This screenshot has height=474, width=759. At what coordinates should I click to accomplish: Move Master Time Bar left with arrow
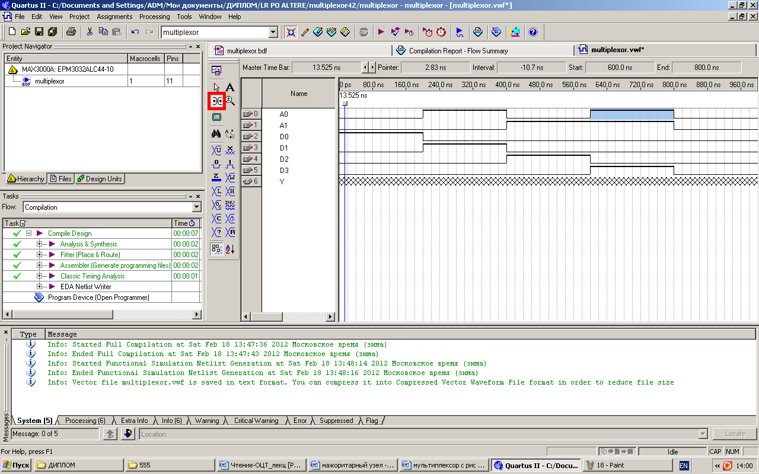point(365,68)
